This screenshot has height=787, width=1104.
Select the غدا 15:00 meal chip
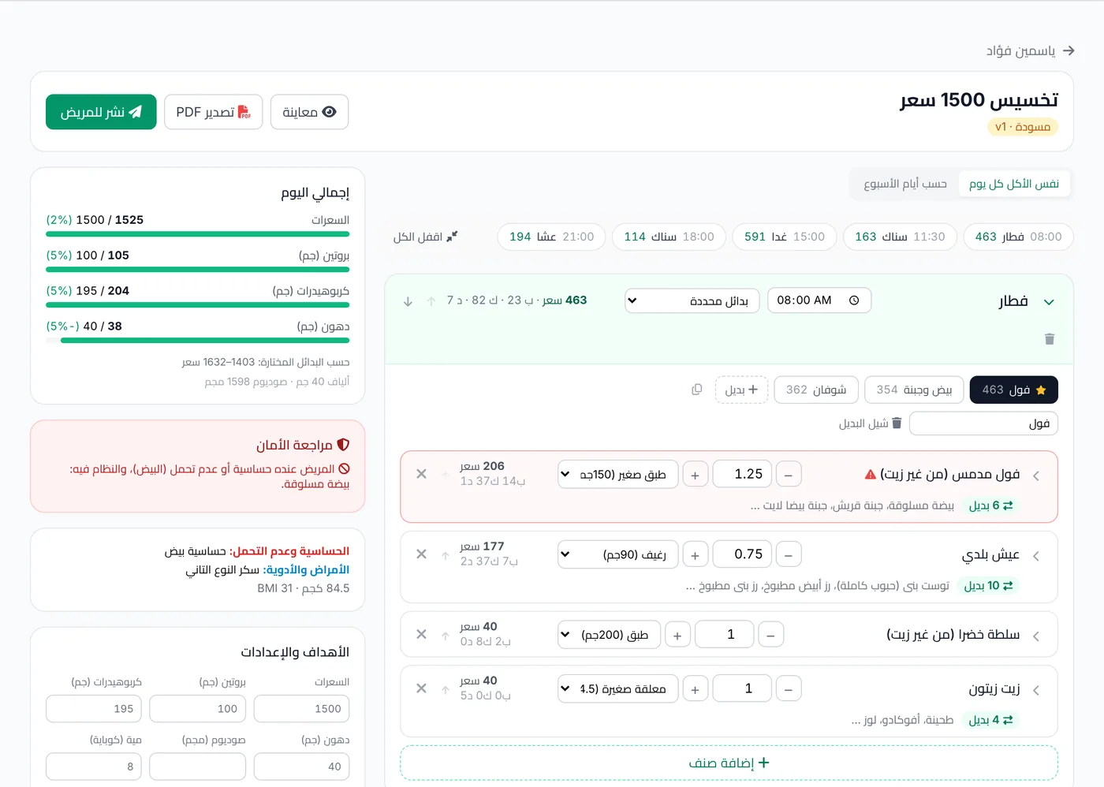(x=785, y=237)
